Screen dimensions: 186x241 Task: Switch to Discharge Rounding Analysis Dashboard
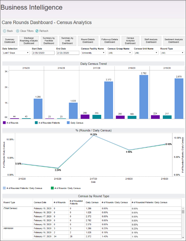[29, 41]
